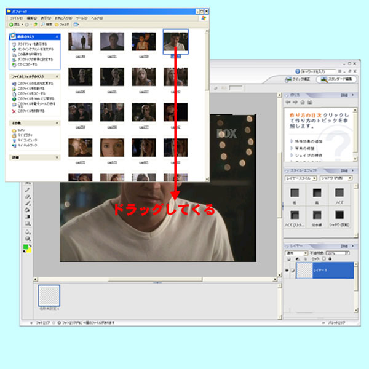Collapse the 作り方 palette
The width and height of the screenshot is (369, 369).
[287, 95]
